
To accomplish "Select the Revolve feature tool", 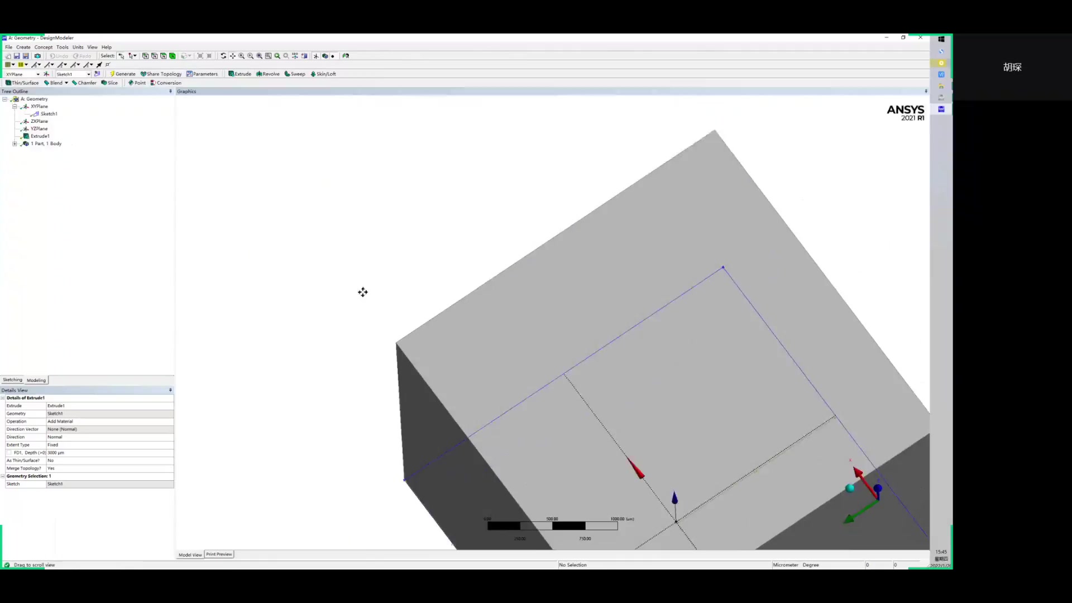I will point(268,74).
